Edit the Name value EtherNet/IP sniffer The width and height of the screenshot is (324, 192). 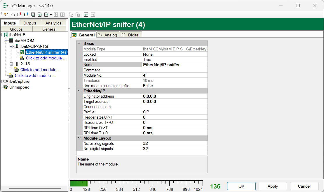(x=175, y=65)
